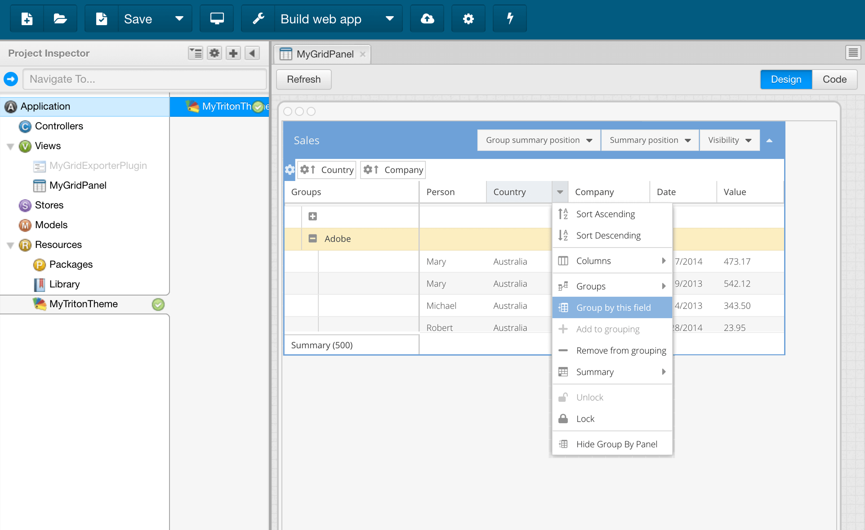Image resolution: width=865 pixels, height=530 pixels.
Task: Select Lock from the column menu
Action: pos(612,419)
